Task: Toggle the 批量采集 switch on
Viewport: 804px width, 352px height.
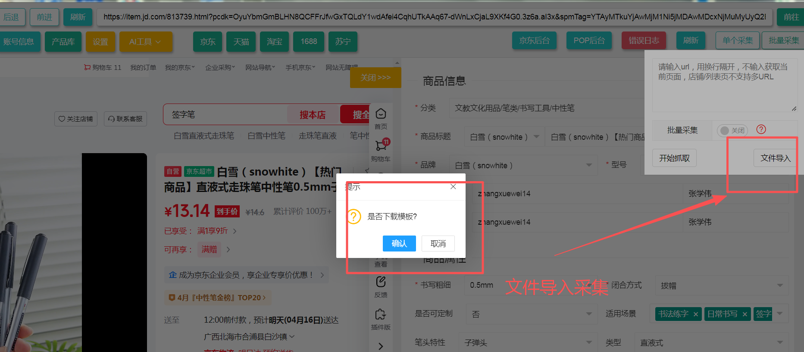Action: pyautogui.click(x=732, y=130)
